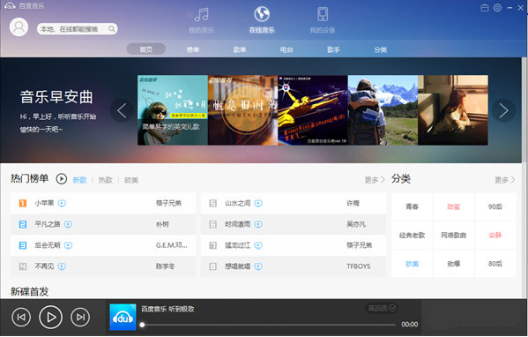Switch to the 电台 tab
The image size is (528, 337).
(286, 49)
